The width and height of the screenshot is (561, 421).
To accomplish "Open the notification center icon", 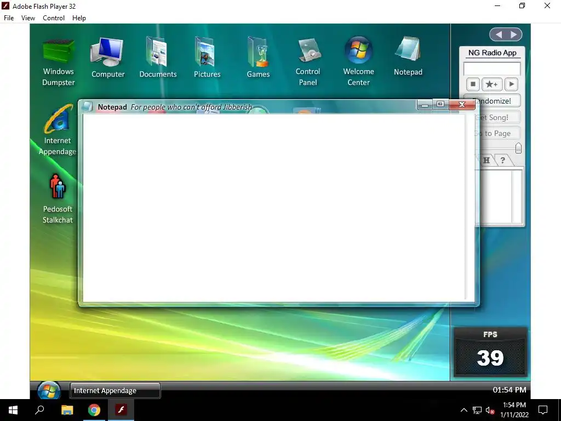I will pos(543,410).
